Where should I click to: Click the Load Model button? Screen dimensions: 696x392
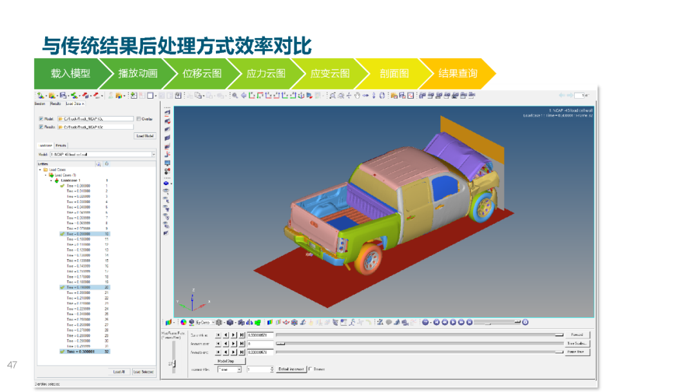145,136
